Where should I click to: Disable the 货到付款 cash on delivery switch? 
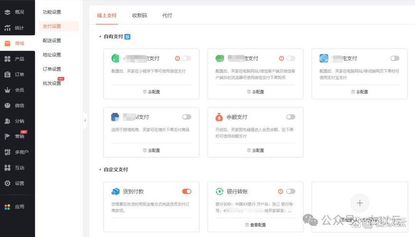(187, 191)
